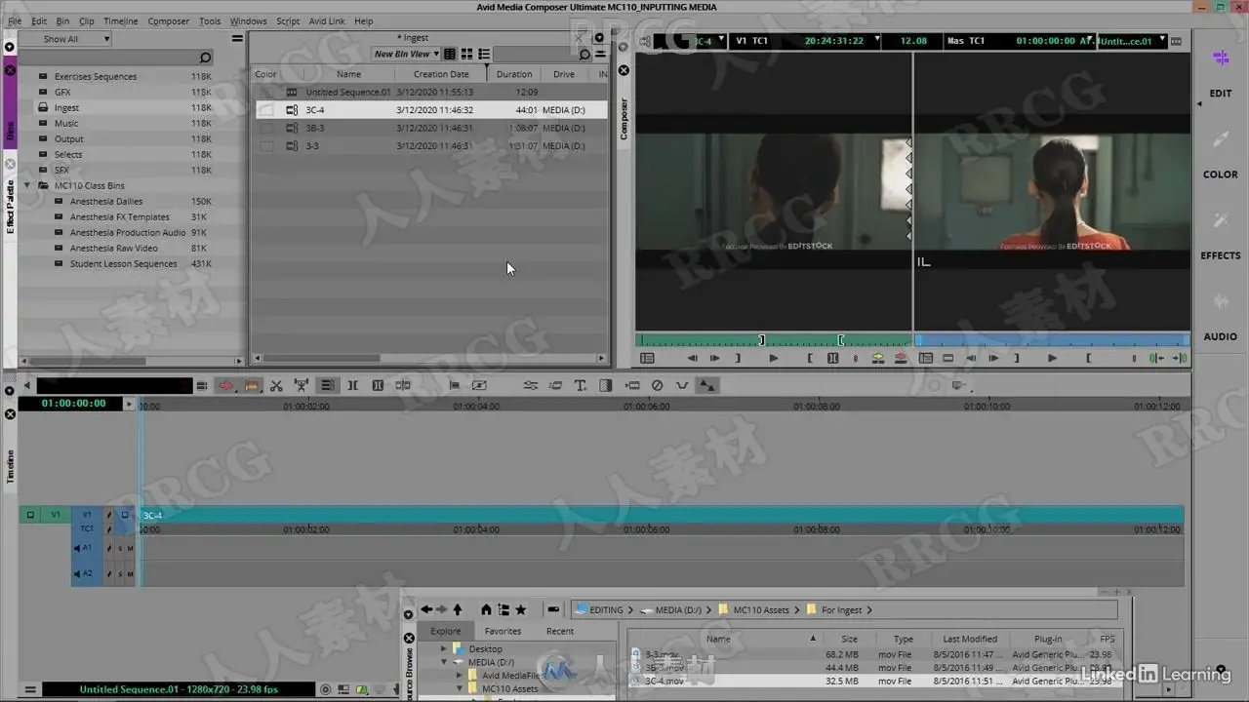
Task: Toggle the red Lift/Overwrite segment mode
Action: 226,386
